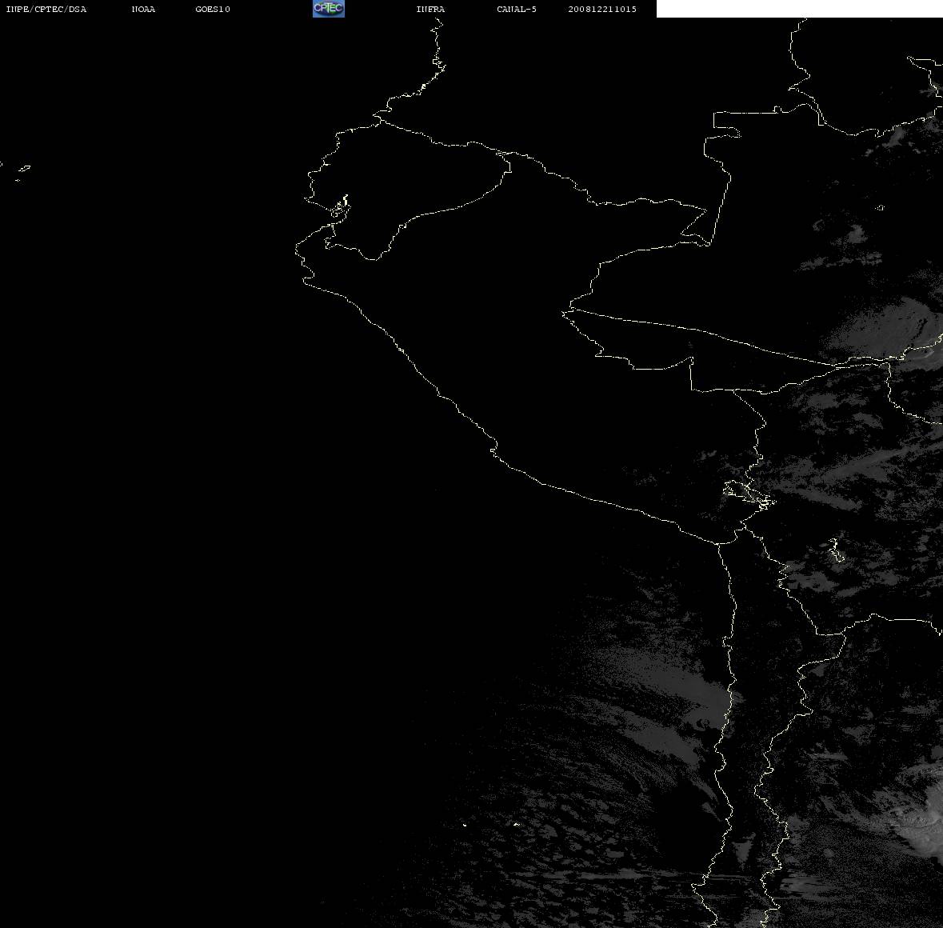Click the CPTEC logo in the header
Image resolution: width=943 pixels, height=928 pixels.
[x=329, y=9]
